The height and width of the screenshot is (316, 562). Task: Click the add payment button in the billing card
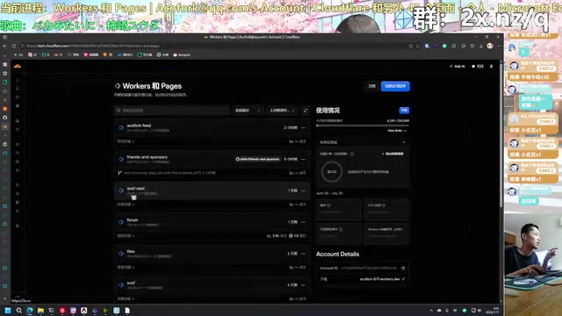[393, 154]
